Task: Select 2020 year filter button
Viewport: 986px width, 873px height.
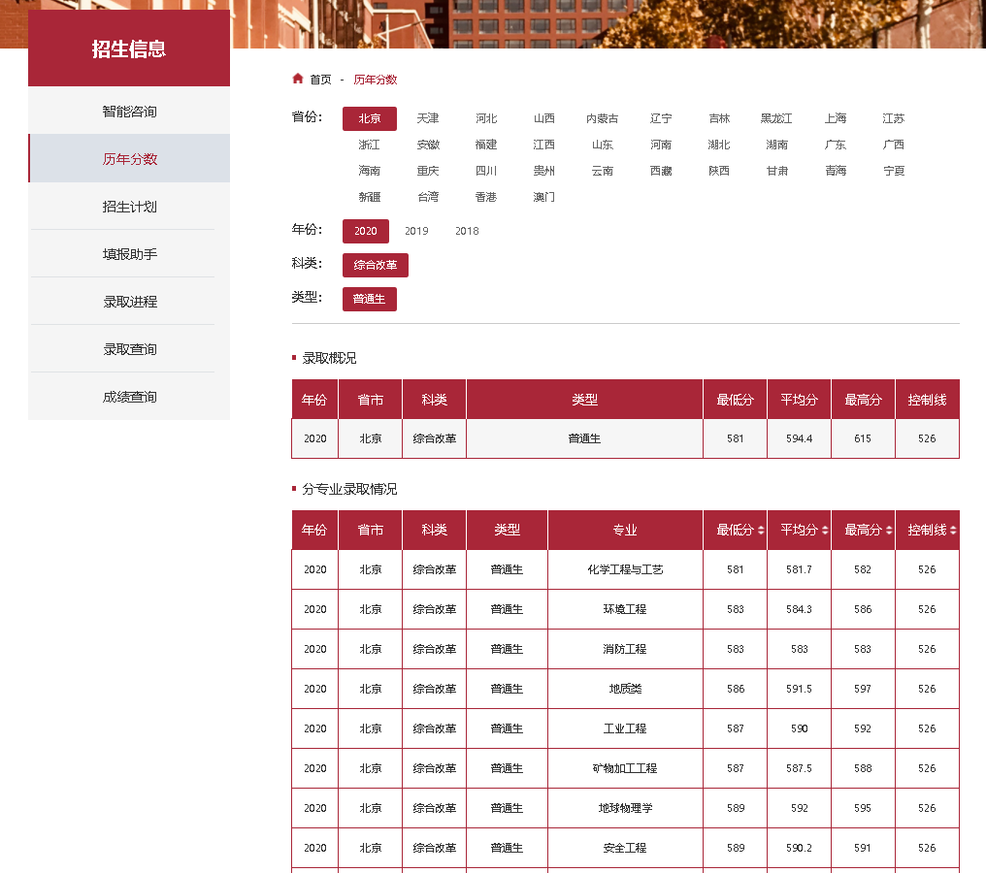Action: point(366,231)
